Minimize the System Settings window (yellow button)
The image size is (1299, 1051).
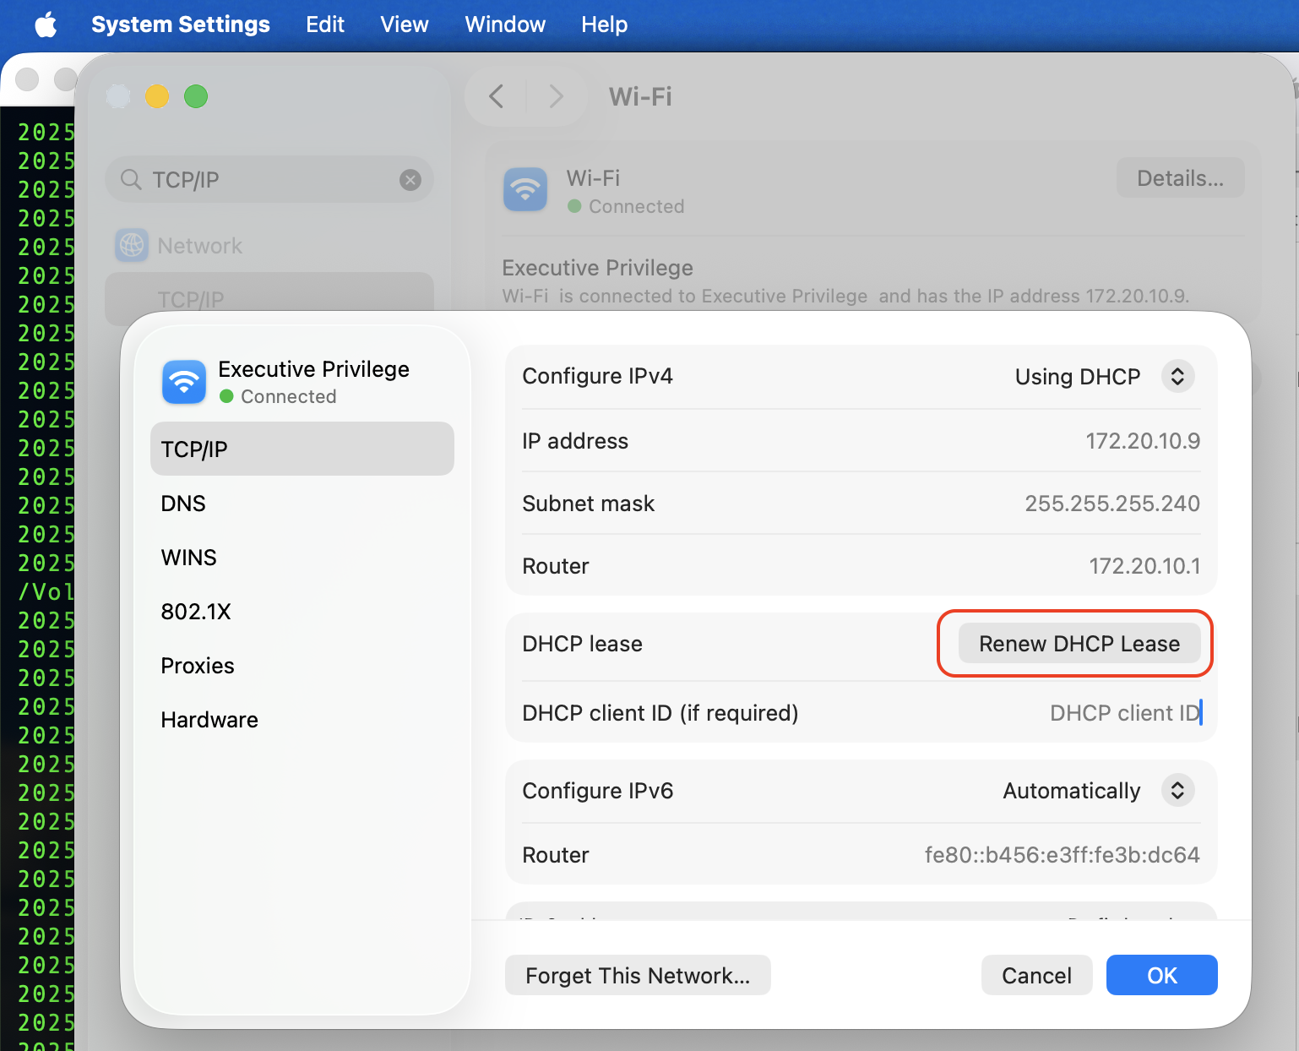click(x=157, y=96)
